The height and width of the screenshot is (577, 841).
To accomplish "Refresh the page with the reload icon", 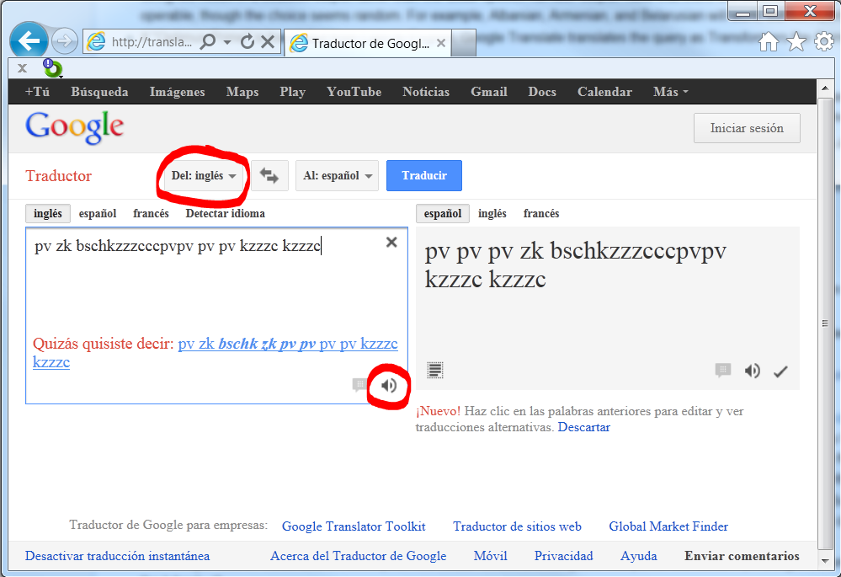I will pyautogui.click(x=248, y=41).
